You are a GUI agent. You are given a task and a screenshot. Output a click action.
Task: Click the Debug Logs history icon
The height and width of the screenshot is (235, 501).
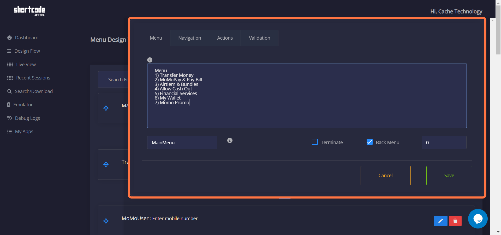(x=10, y=118)
